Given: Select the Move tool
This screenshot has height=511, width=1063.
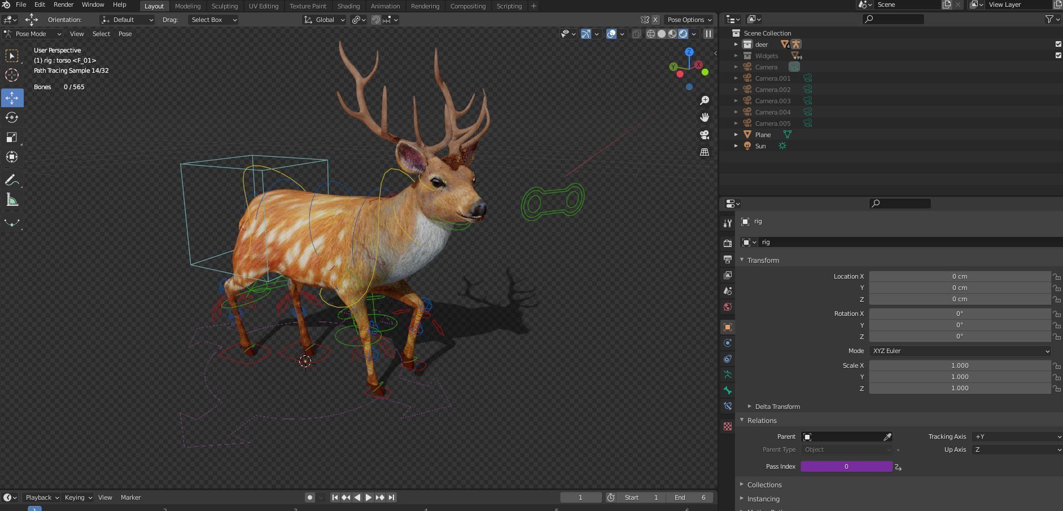Looking at the screenshot, I should pos(12,98).
